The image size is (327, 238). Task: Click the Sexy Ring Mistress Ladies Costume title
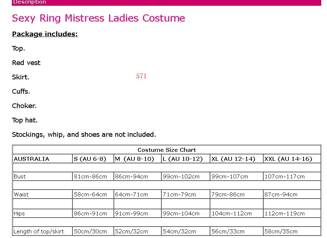tap(98, 18)
